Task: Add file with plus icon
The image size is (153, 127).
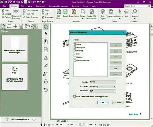Action: pos(15,26)
